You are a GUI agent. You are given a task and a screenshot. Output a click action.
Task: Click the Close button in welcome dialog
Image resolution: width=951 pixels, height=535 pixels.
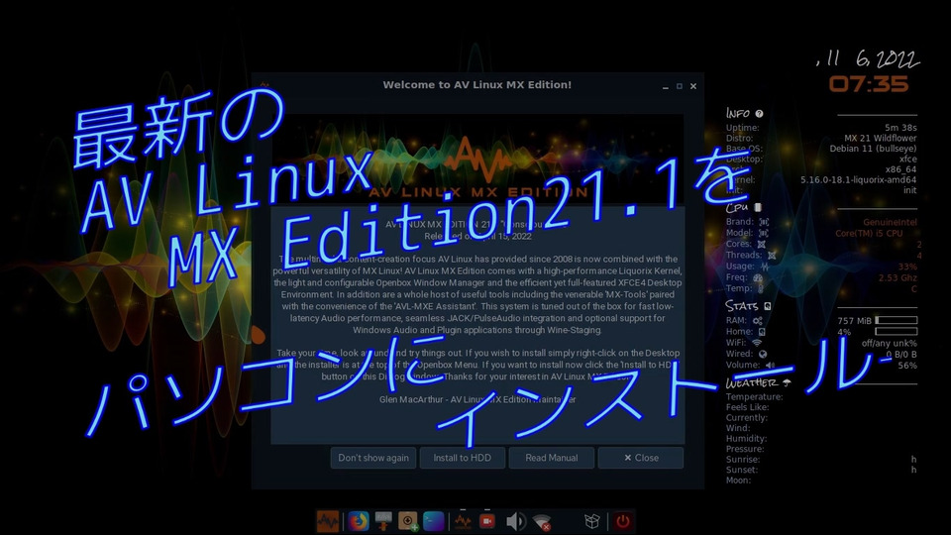[x=641, y=458]
